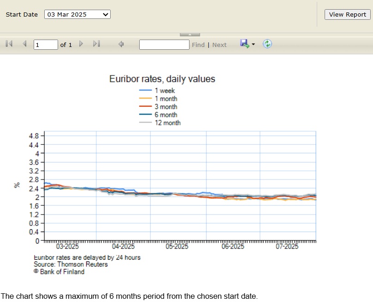Viewport: 373px width, 302px height.
Task: Click the % y-axis title
Action: [17, 185]
